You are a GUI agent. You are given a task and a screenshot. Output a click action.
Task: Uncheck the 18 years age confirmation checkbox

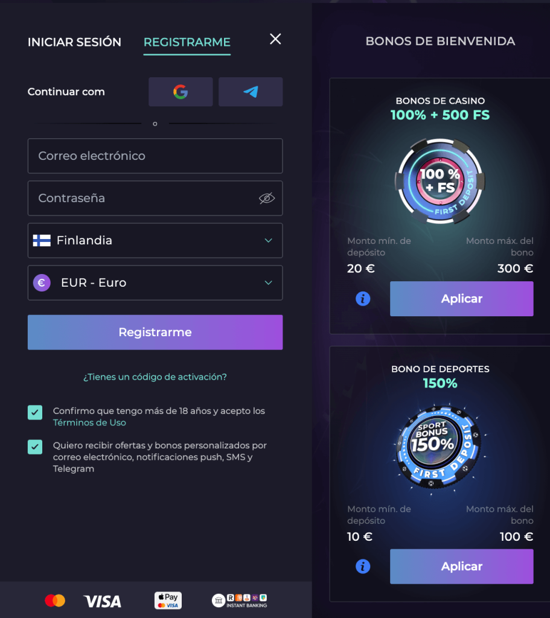pyautogui.click(x=35, y=412)
